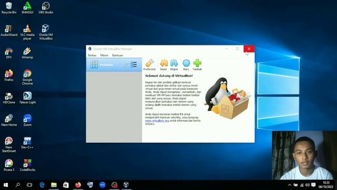Select the Nero StartSmart desktop shortcut

coord(9,145)
